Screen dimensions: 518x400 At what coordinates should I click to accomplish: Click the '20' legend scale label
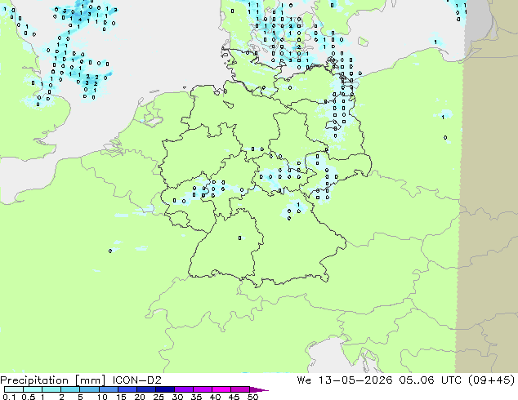(x=140, y=397)
